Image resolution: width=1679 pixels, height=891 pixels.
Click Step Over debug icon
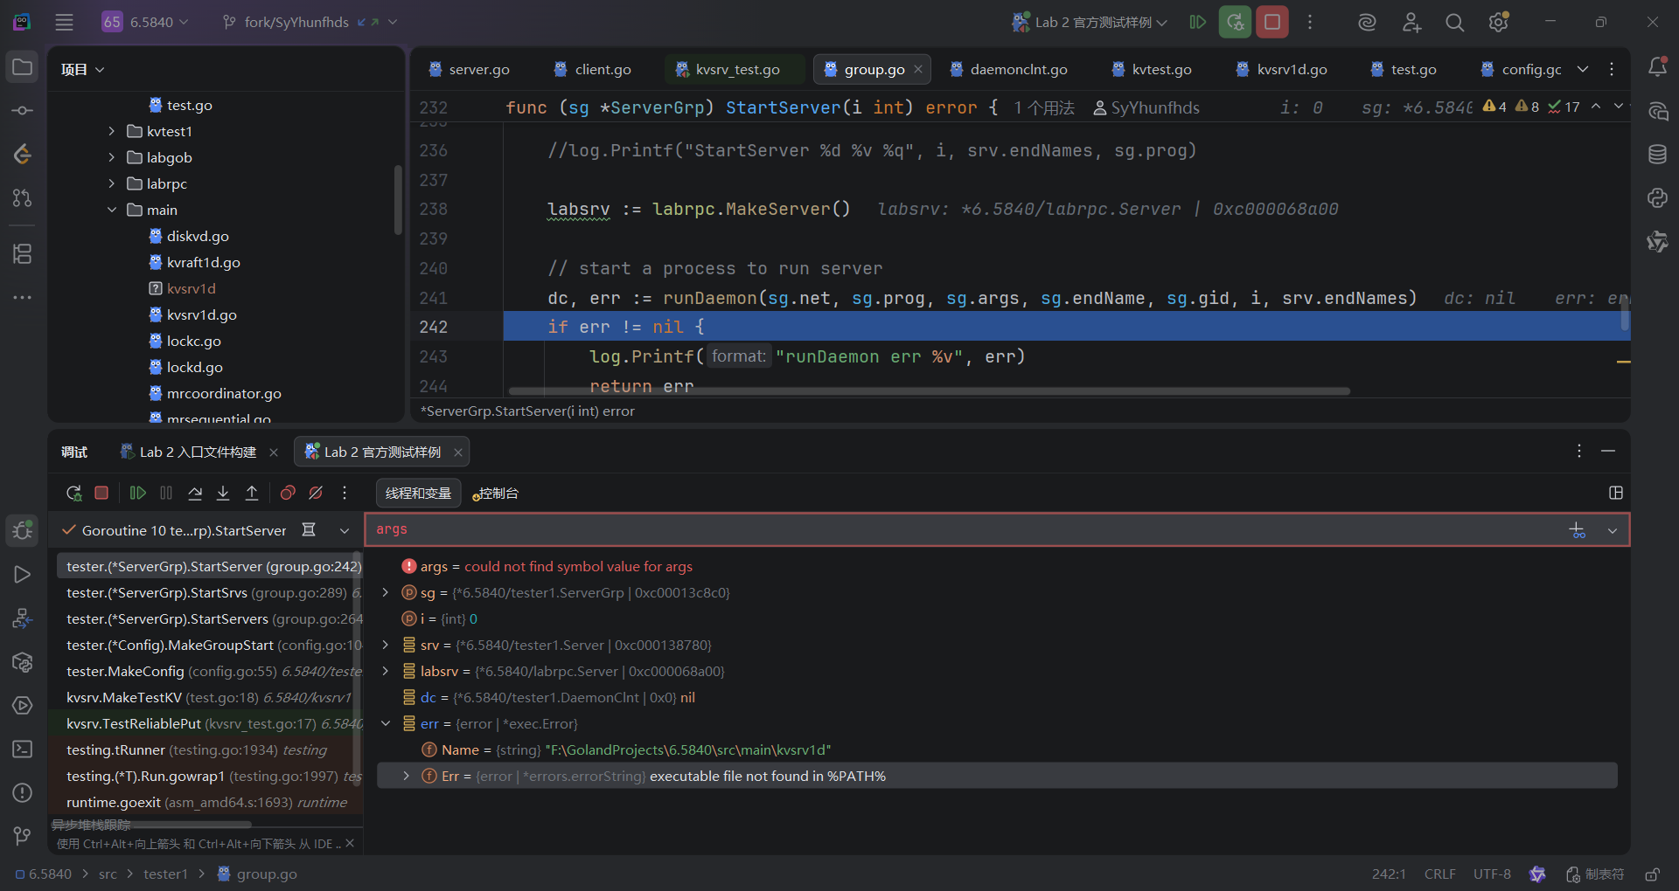pyautogui.click(x=195, y=494)
